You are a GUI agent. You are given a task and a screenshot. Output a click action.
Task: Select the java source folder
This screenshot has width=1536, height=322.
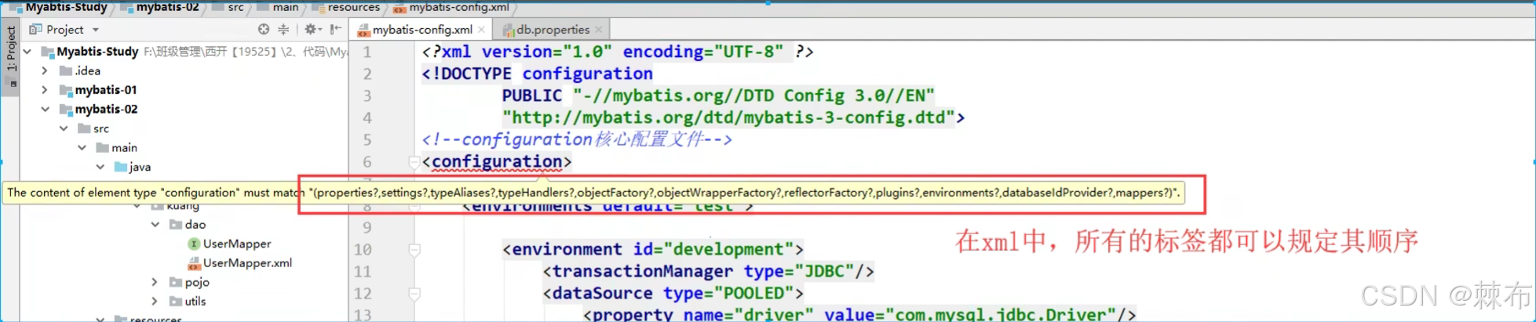(140, 167)
